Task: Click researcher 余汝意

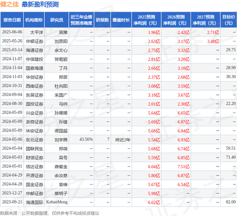Action: tap(61, 175)
